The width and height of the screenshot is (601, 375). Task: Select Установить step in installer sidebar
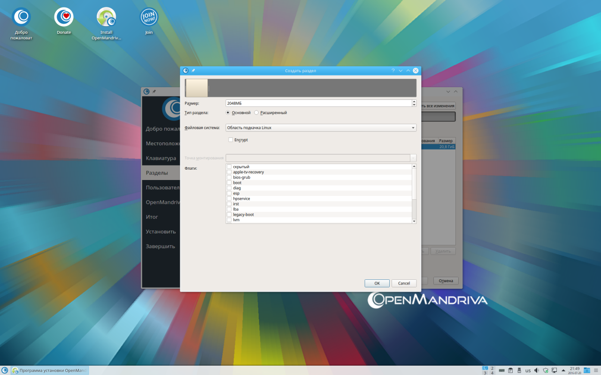(161, 231)
